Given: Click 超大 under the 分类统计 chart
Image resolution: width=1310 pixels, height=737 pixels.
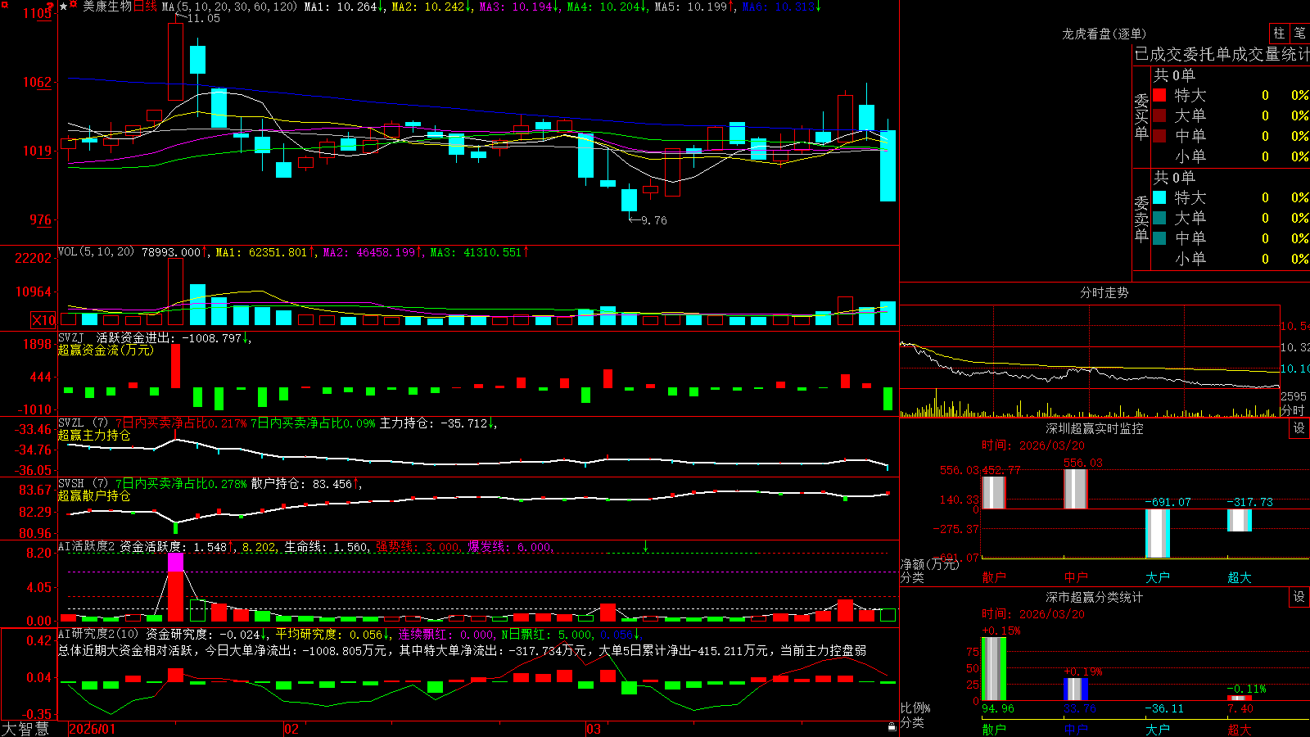Looking at the screenshot, I should [x=1240, y=729].
